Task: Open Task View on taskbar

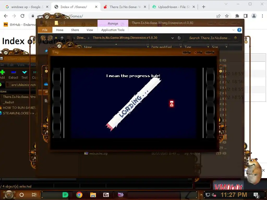Action: pyautogui.click(x=34, y=195)
